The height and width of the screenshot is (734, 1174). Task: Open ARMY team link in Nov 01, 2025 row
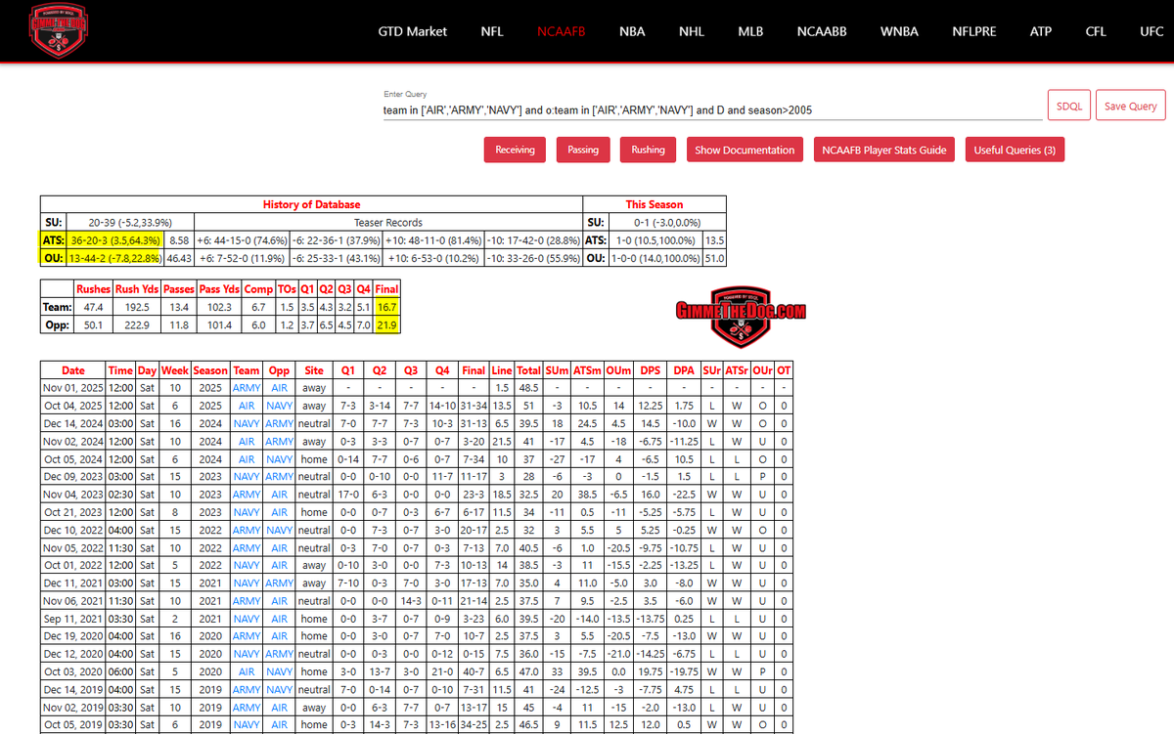click(247, 387)
